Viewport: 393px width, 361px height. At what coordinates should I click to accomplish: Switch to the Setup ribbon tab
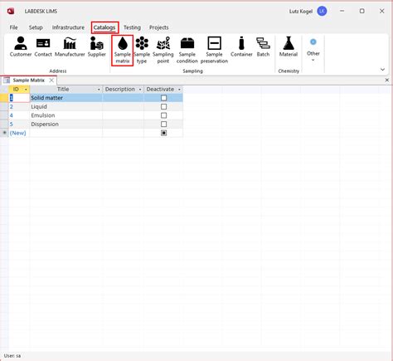(x=36, y=27)
